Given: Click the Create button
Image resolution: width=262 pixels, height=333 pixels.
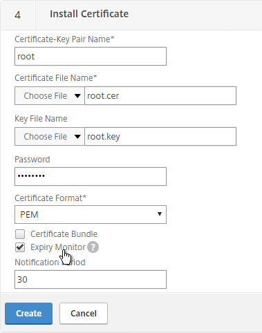Looking at the screenshot, I should [x=28, y=314].
